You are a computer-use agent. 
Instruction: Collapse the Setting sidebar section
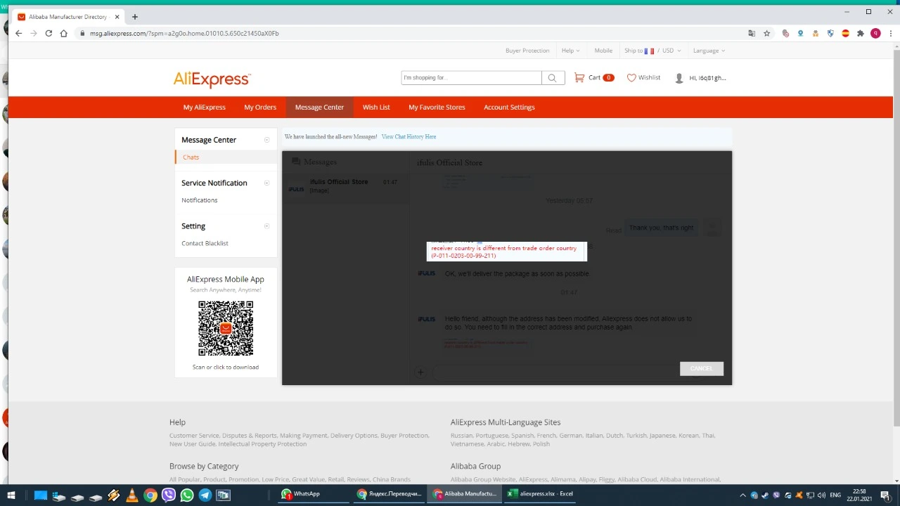pos(266,226)
